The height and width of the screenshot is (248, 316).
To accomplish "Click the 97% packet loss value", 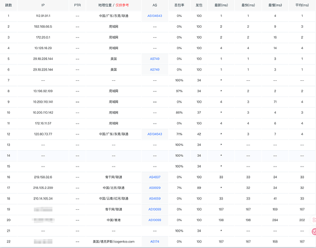I will (179, 91).
